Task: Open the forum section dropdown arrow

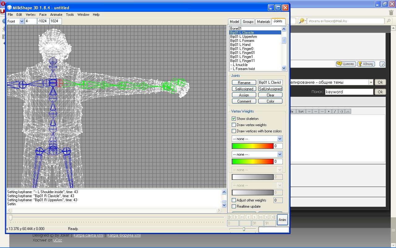Action: click(371, 82)
